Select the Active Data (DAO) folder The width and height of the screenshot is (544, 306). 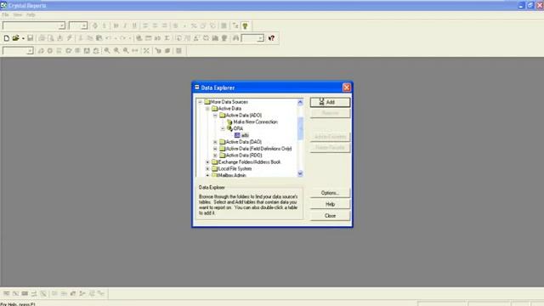[x=244, y=142]
